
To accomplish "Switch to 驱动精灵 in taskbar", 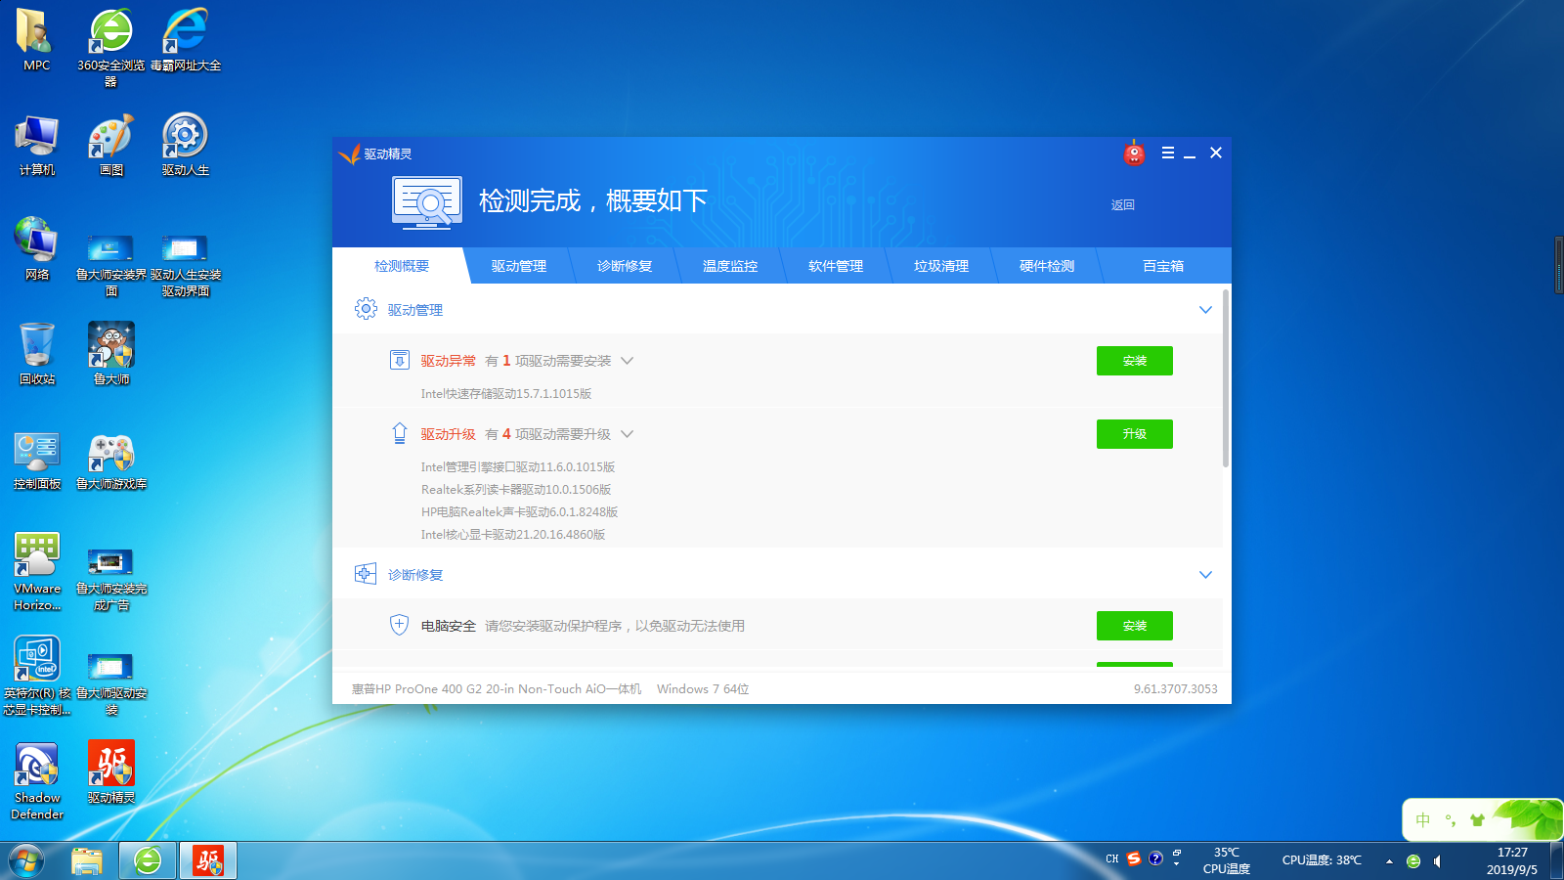I will pyautogui.click(x=208, y=861).
